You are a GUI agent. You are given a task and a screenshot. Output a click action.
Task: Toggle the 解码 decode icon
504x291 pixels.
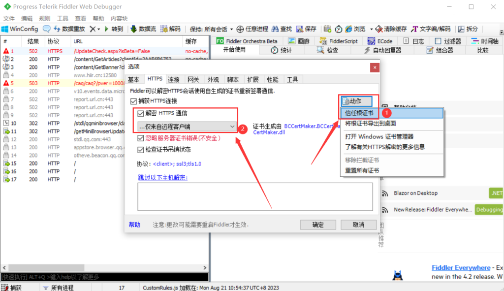tap(164, 29)
